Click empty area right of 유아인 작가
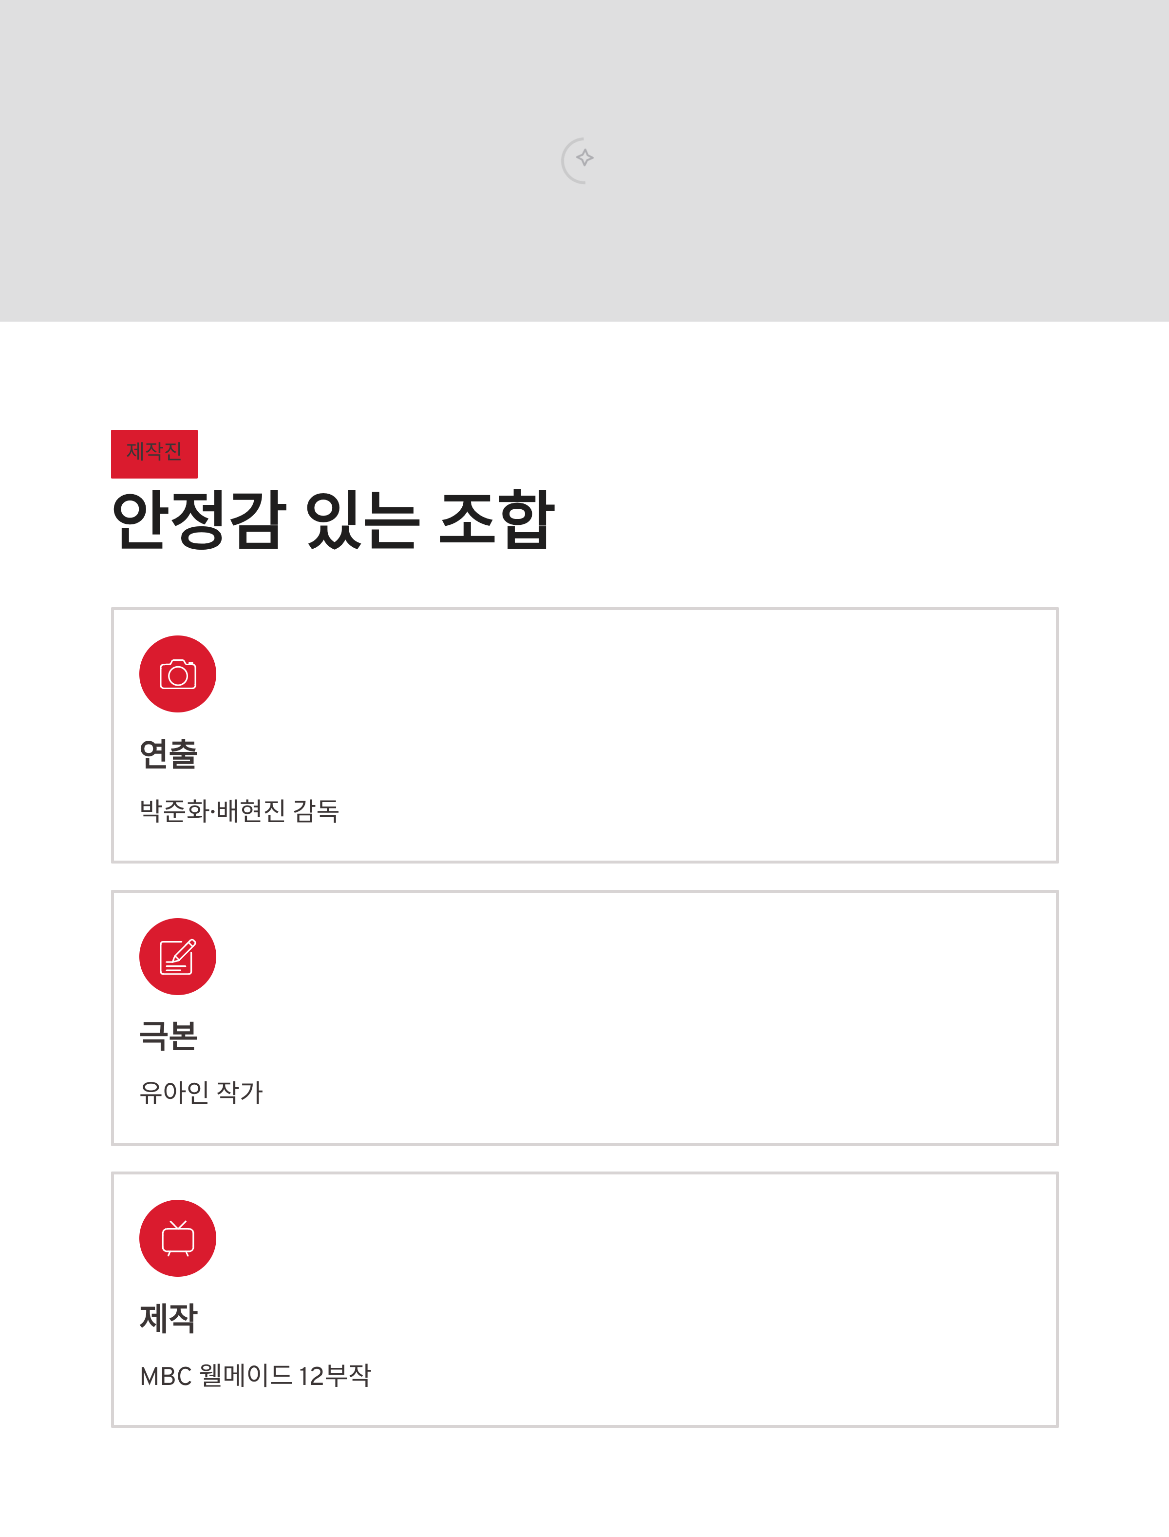 tap(661, 1093)
